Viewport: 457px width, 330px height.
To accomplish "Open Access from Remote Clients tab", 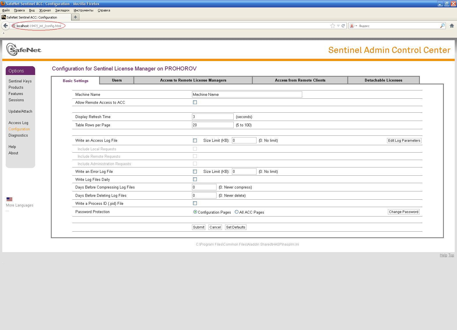I will pos(300,80).
